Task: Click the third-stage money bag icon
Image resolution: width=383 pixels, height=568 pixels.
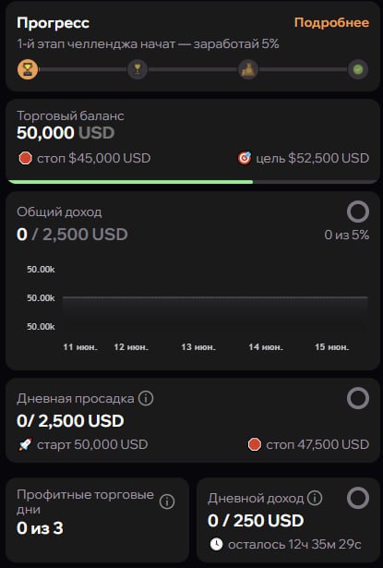Action: click(x=248, y=69)
